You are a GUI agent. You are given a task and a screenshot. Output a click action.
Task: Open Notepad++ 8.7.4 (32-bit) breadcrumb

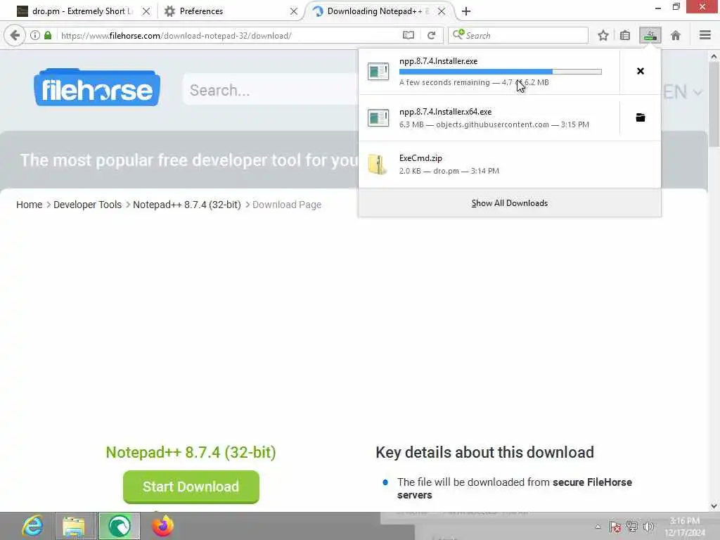[x=186, y=205]
